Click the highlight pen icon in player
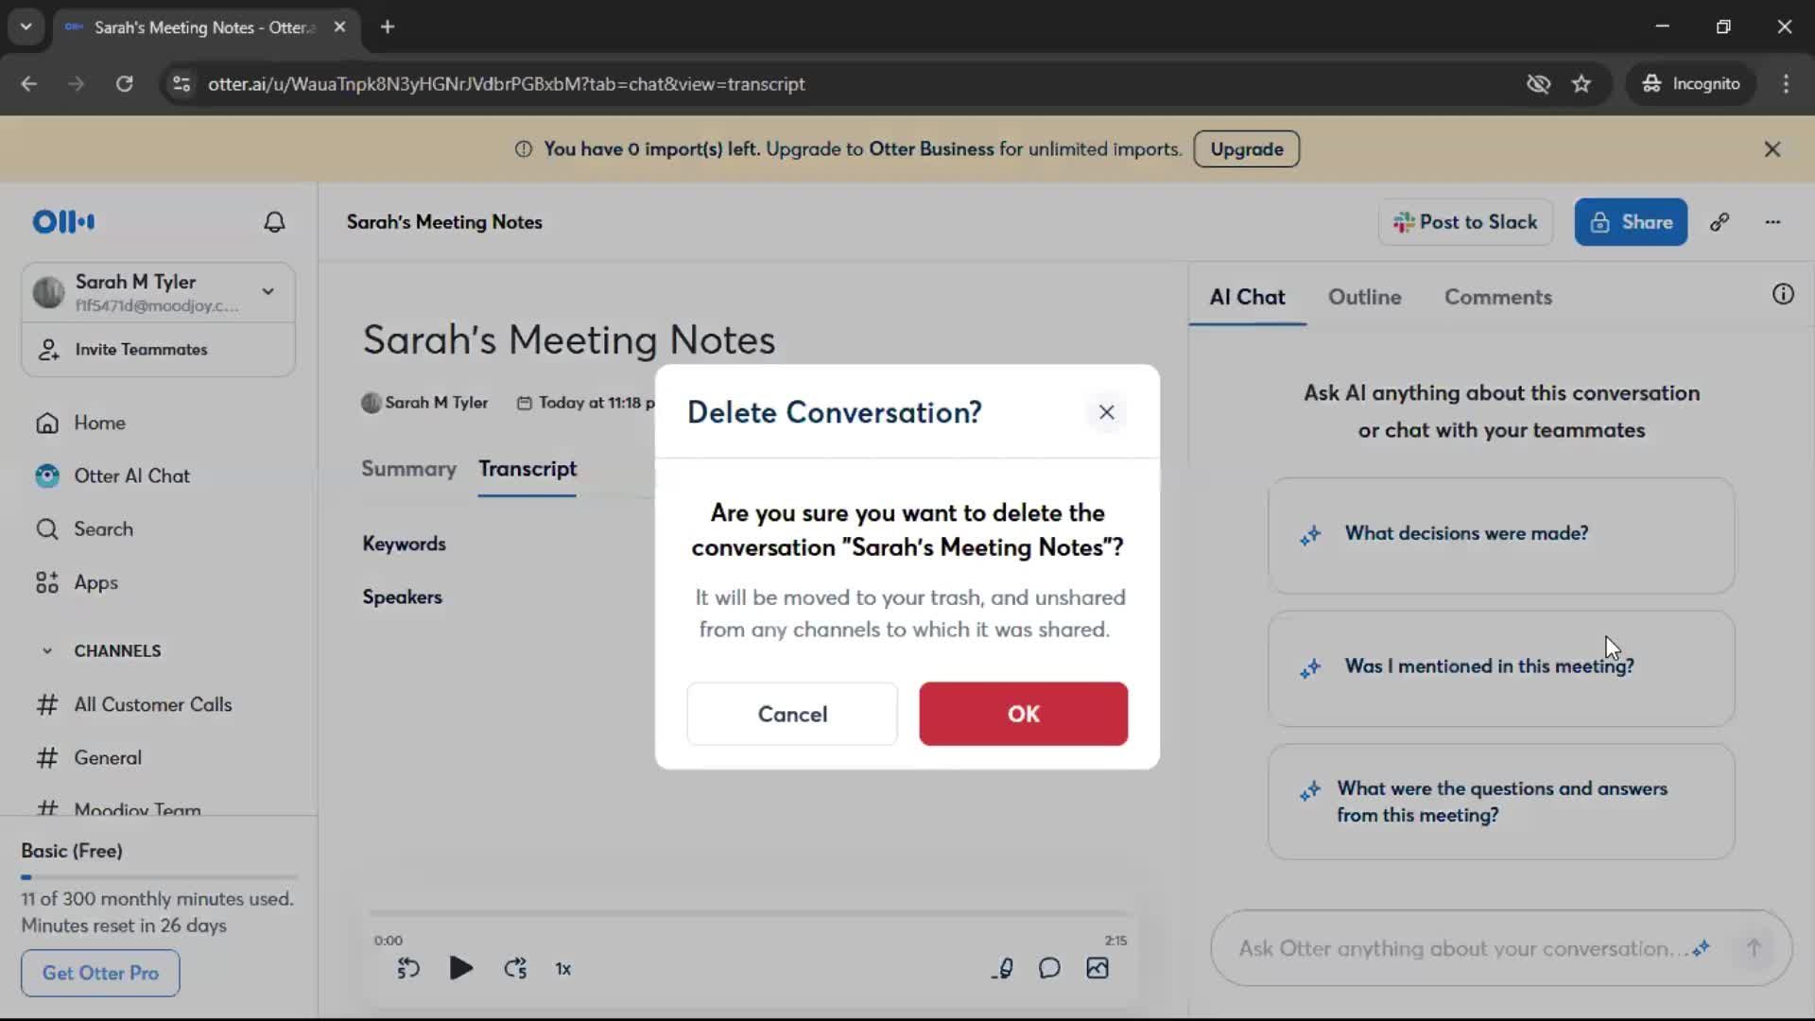 (1004, 968)
